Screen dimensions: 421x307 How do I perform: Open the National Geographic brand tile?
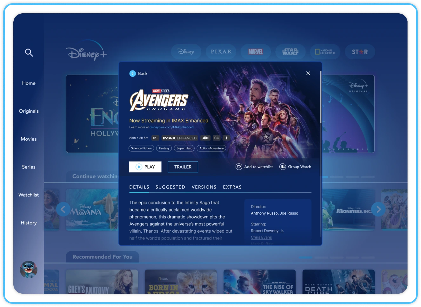point(325,52)
